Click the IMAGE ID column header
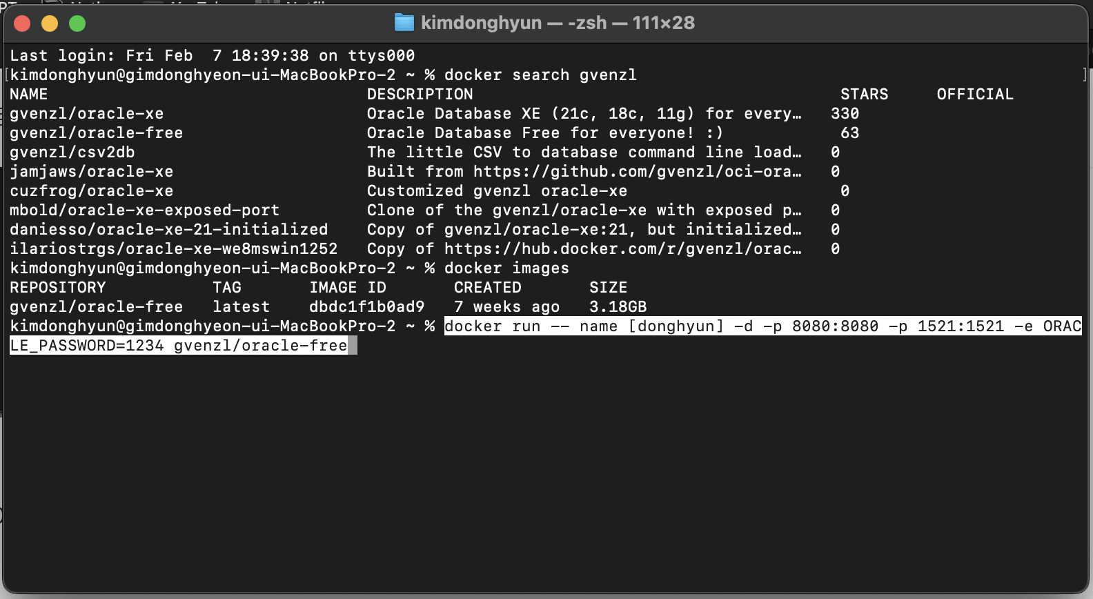Viewport: 1093px width, 599px height. click(348, 287)
